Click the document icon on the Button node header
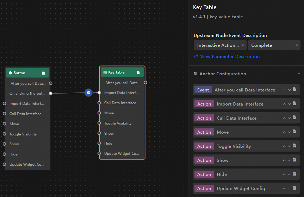 (43, 73)
